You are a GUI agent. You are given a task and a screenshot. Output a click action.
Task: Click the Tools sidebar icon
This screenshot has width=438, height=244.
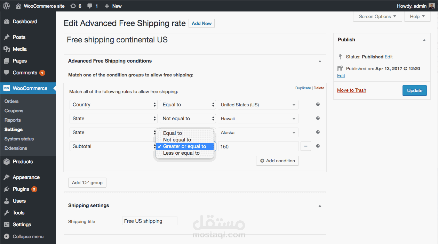tap(8, 213)
